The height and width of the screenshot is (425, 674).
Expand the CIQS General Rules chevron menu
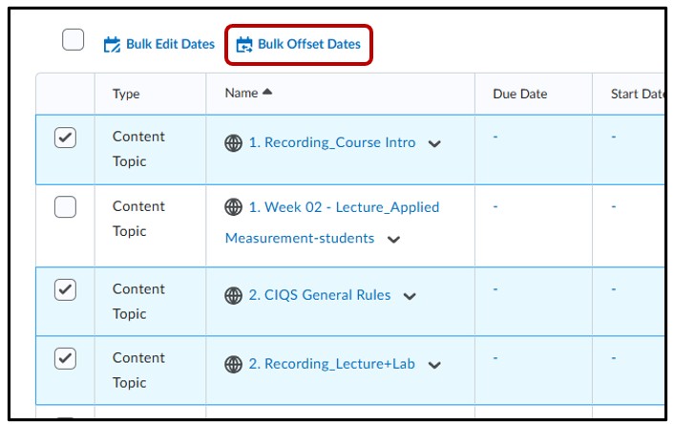coord(410,297)
